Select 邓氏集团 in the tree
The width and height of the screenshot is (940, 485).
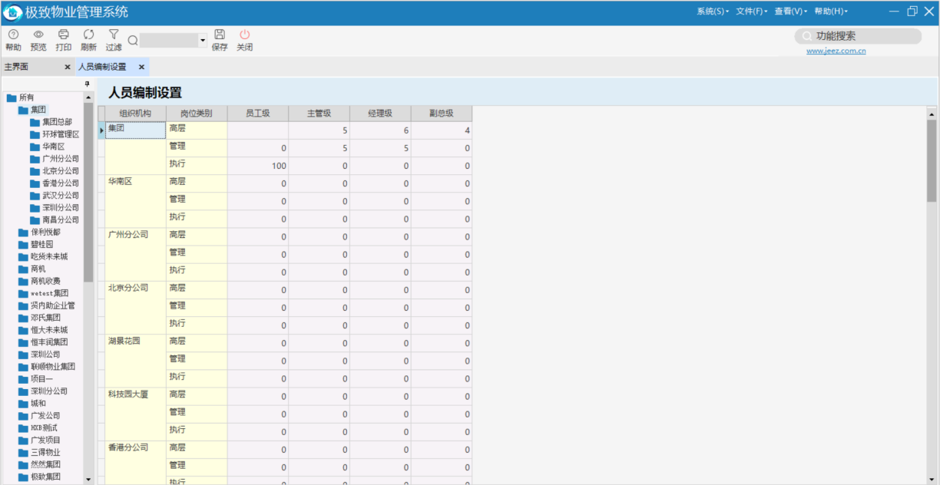point(45,318)
